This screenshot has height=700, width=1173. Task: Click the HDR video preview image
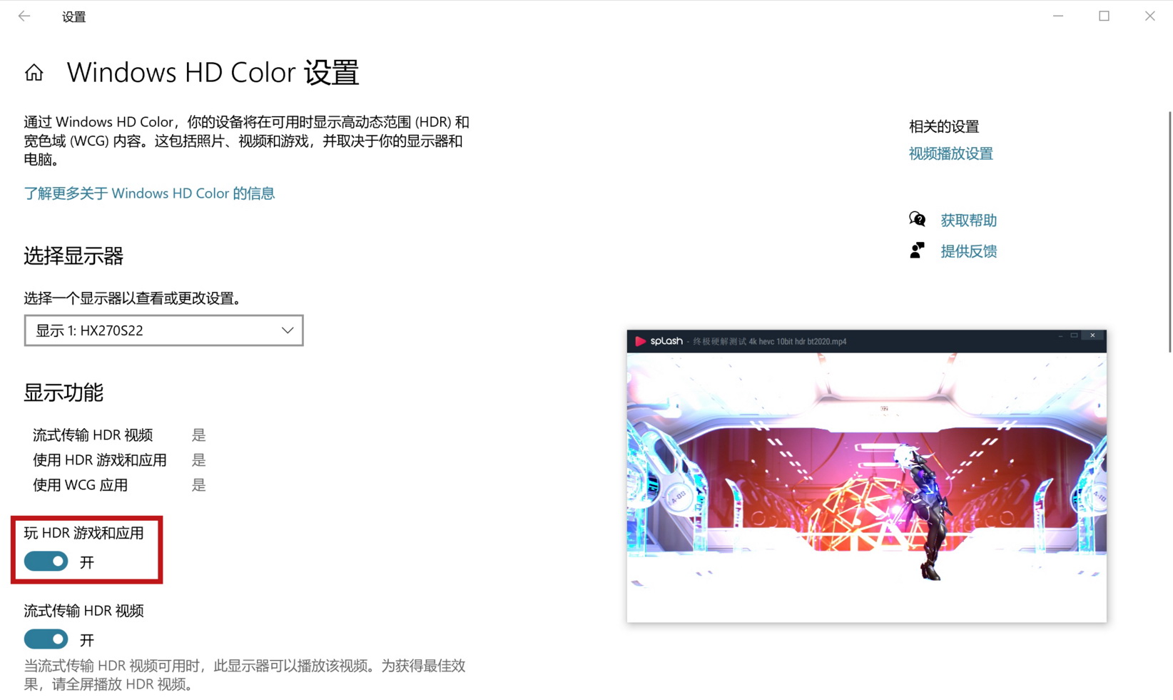tap(866, 487)
